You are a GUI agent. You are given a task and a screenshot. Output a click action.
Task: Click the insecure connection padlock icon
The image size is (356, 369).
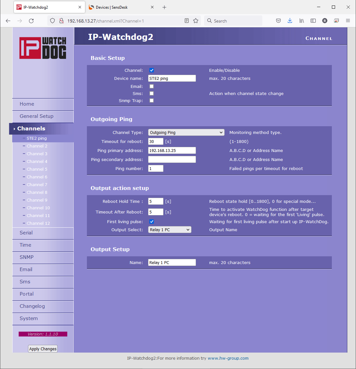[x=61, y=21]
